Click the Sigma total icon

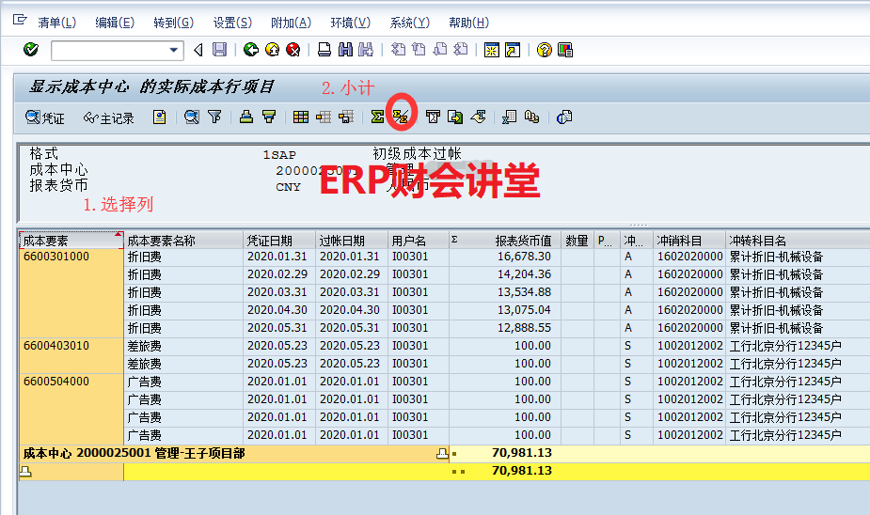pos(377,117)
